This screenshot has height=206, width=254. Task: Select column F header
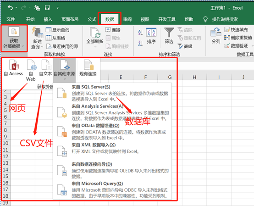tap(145, 77)
